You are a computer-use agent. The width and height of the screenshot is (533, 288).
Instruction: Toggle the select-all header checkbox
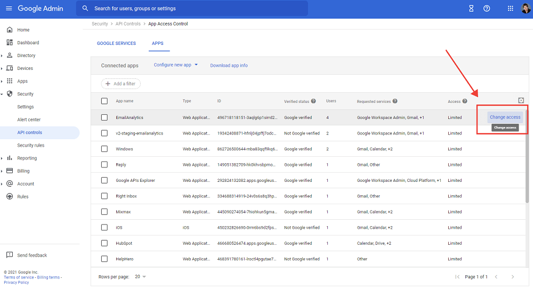click(104, 101)
